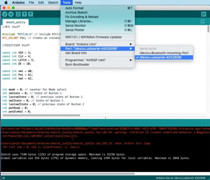Open the tab options dropdown arrow
Image resolution: width=210 pixels, height=180 pixels.
203,22
